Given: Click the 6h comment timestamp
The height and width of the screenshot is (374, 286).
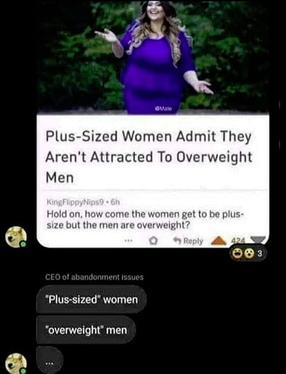Looking at the screenshot, I should coord(115,202).
